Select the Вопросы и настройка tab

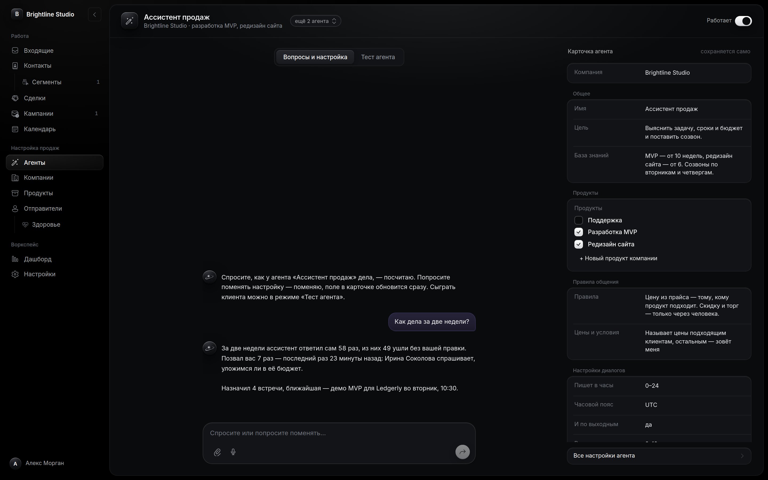(x=315, y=57)
